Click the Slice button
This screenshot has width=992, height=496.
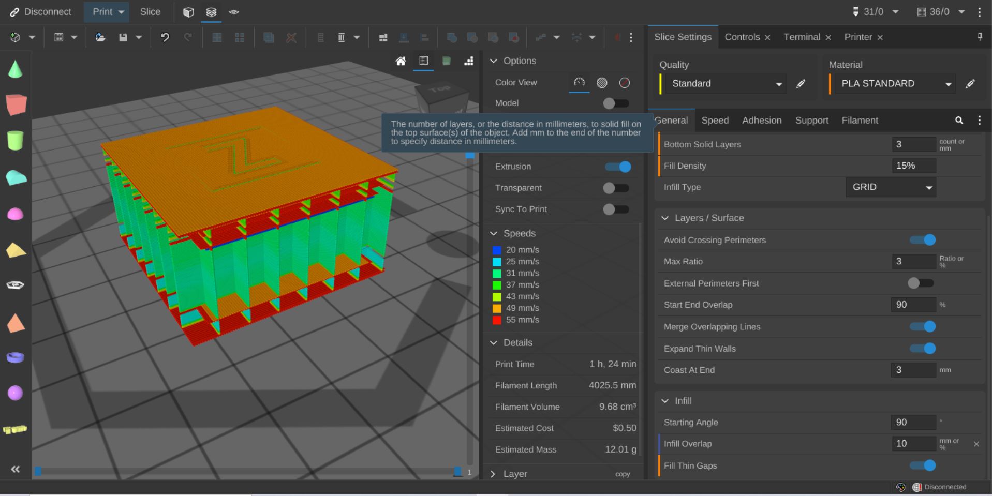[150, 11]
